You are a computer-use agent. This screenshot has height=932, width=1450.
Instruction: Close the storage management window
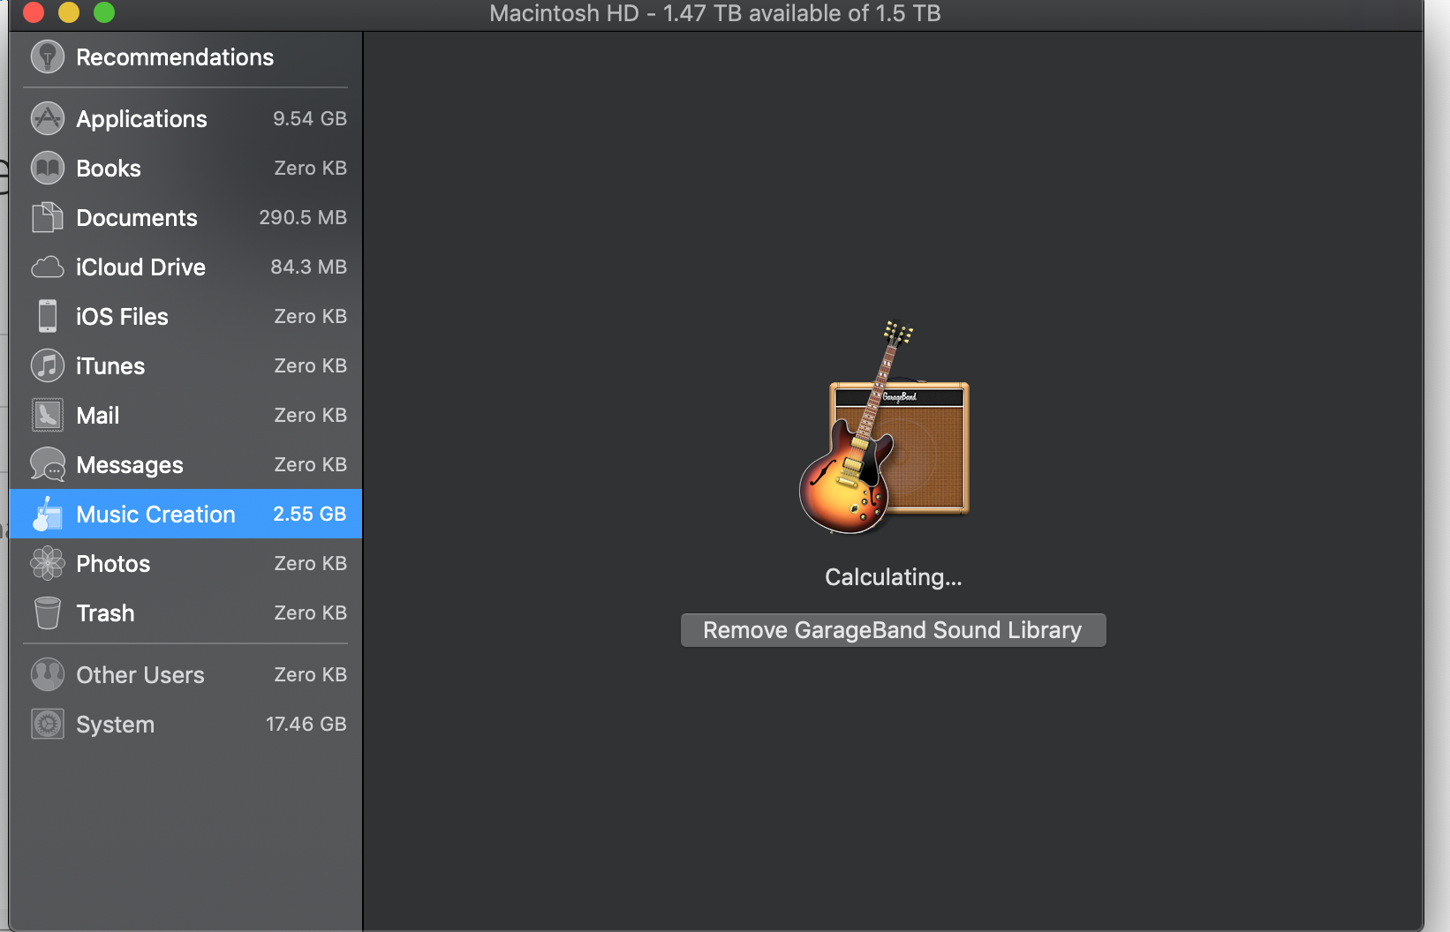tap(34, 12)
